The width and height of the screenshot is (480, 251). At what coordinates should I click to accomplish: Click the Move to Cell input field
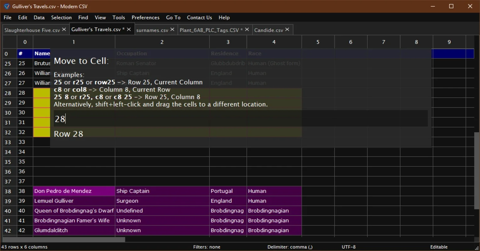click(240, 119)
